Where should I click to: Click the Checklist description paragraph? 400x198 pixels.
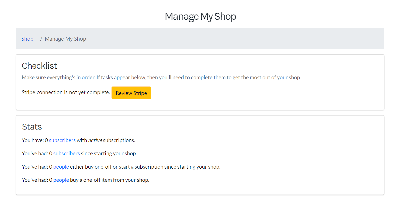point(161,78)
